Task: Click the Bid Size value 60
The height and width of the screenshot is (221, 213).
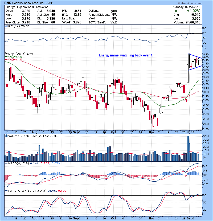Action: [x=53, y=22]
